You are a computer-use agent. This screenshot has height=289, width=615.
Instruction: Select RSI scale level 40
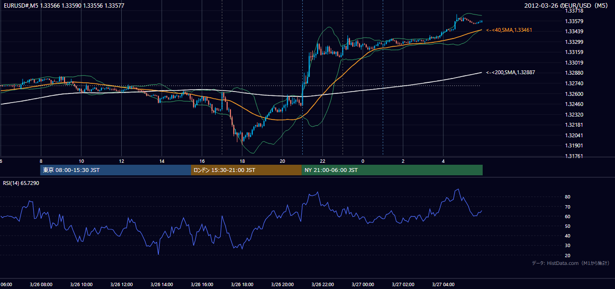568,236
